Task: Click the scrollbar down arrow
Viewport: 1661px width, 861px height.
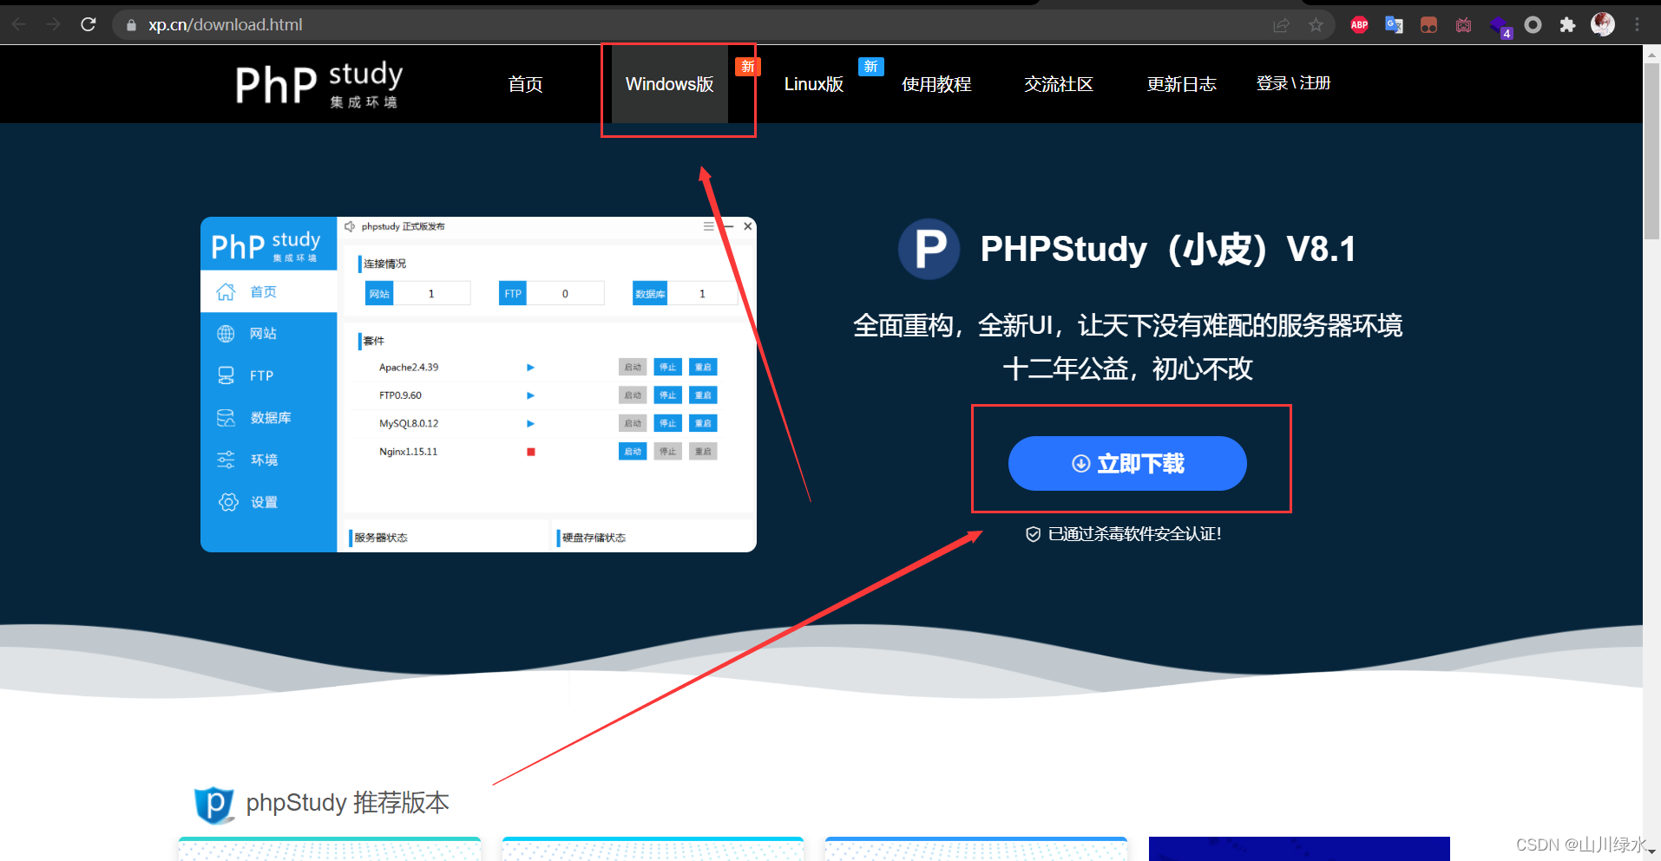Action: tap(1651, 853)
